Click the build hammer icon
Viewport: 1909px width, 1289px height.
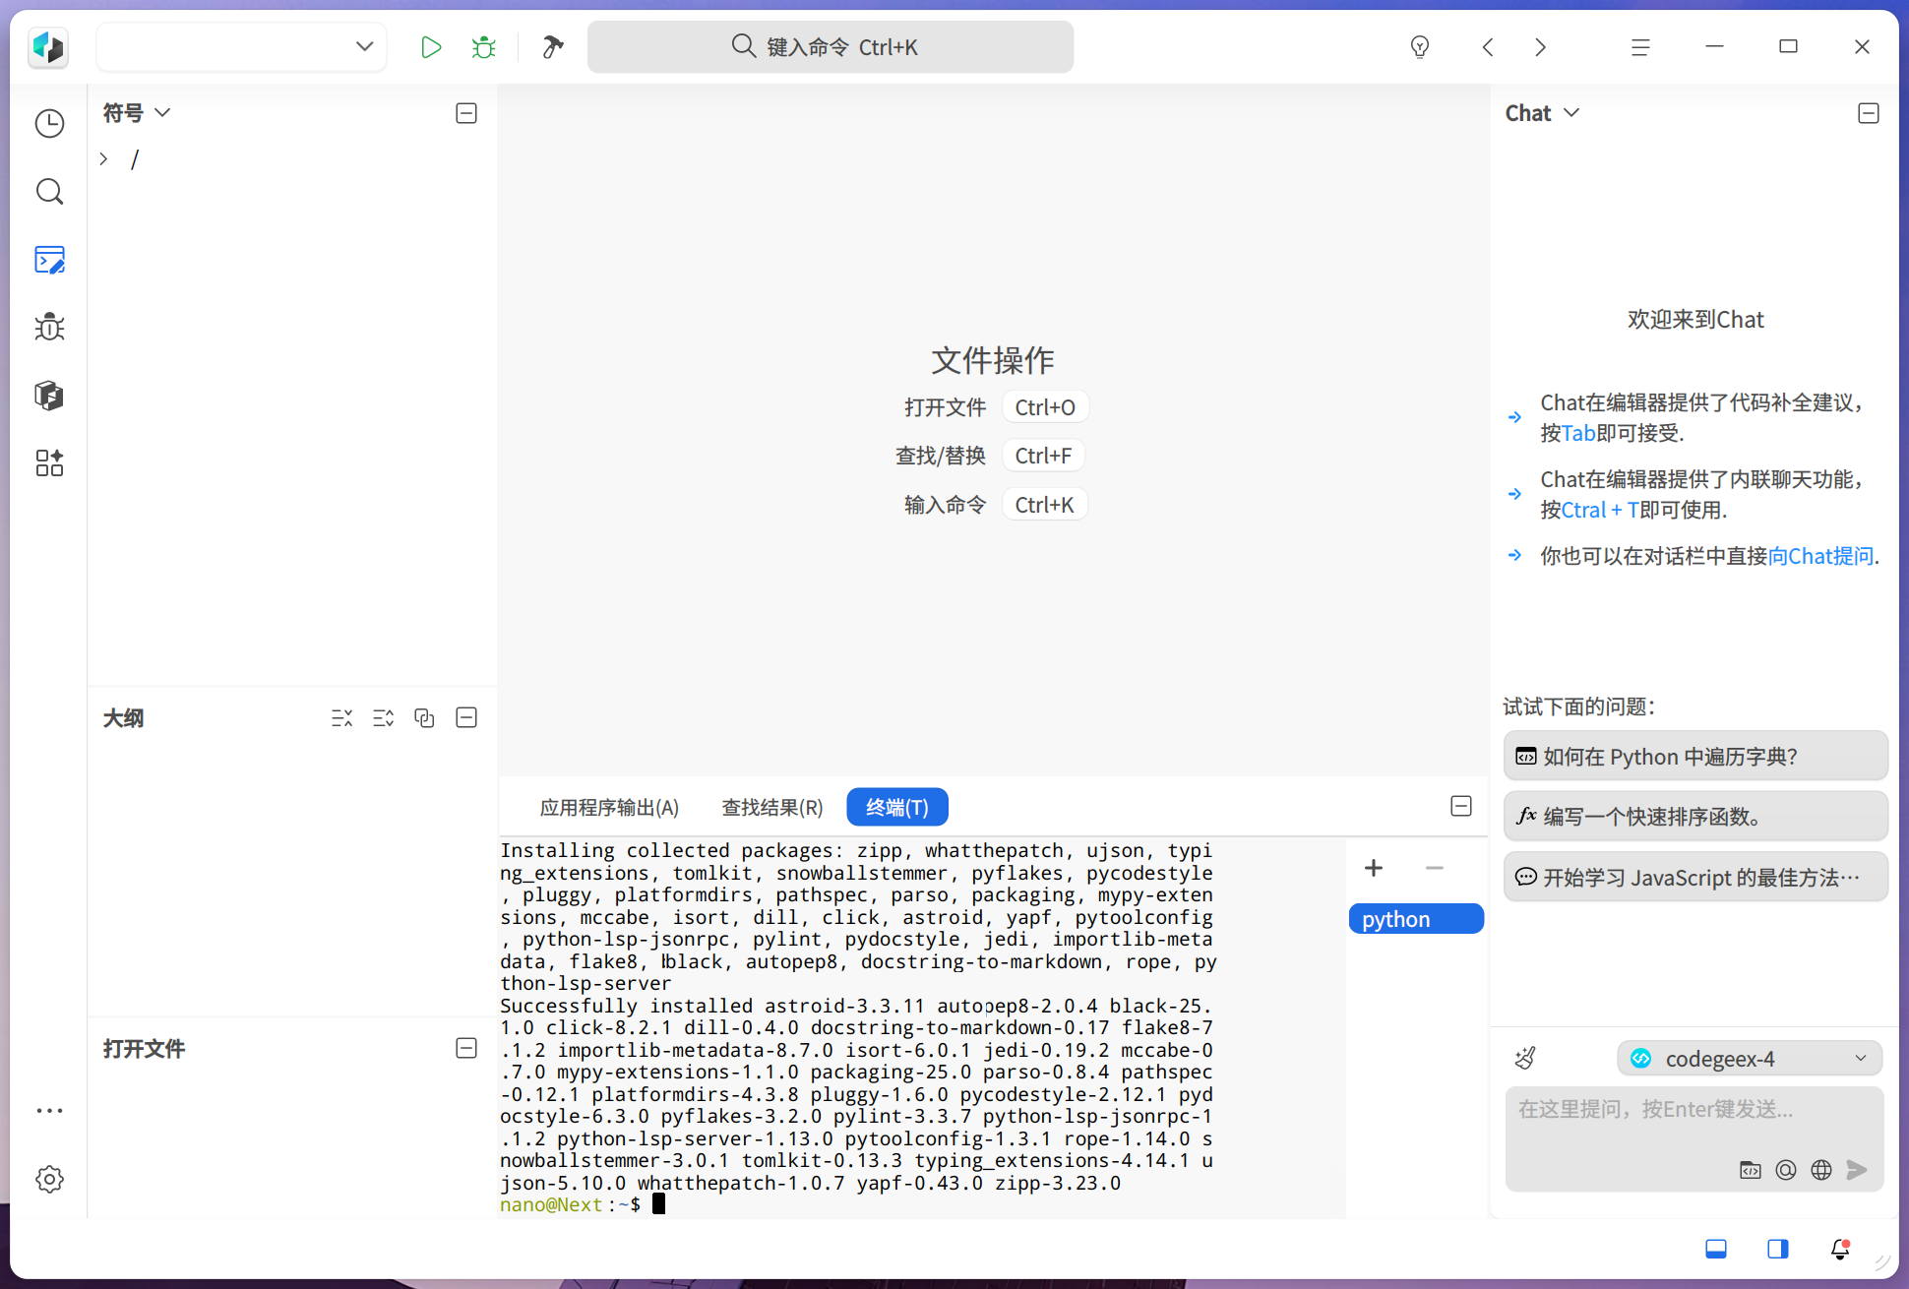pyautogui.click(x=553, y=47)
